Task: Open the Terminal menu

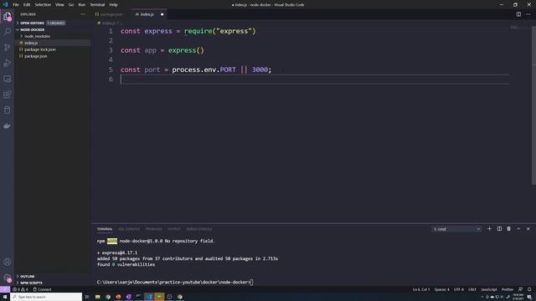Action: click(97, 5)
